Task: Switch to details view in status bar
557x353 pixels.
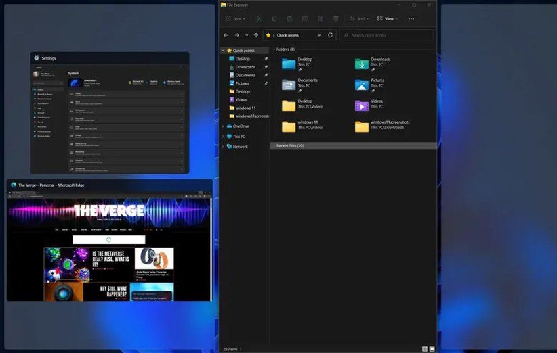Action: click(x=424, y=349)
